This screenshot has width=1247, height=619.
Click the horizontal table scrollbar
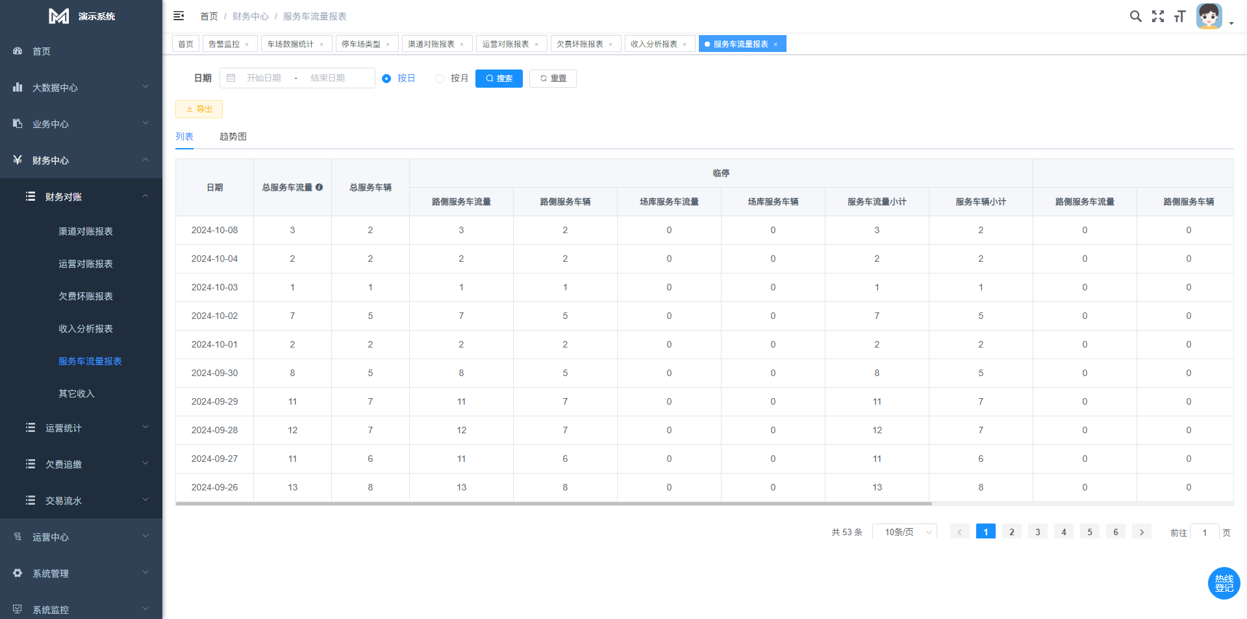point(553,503)
